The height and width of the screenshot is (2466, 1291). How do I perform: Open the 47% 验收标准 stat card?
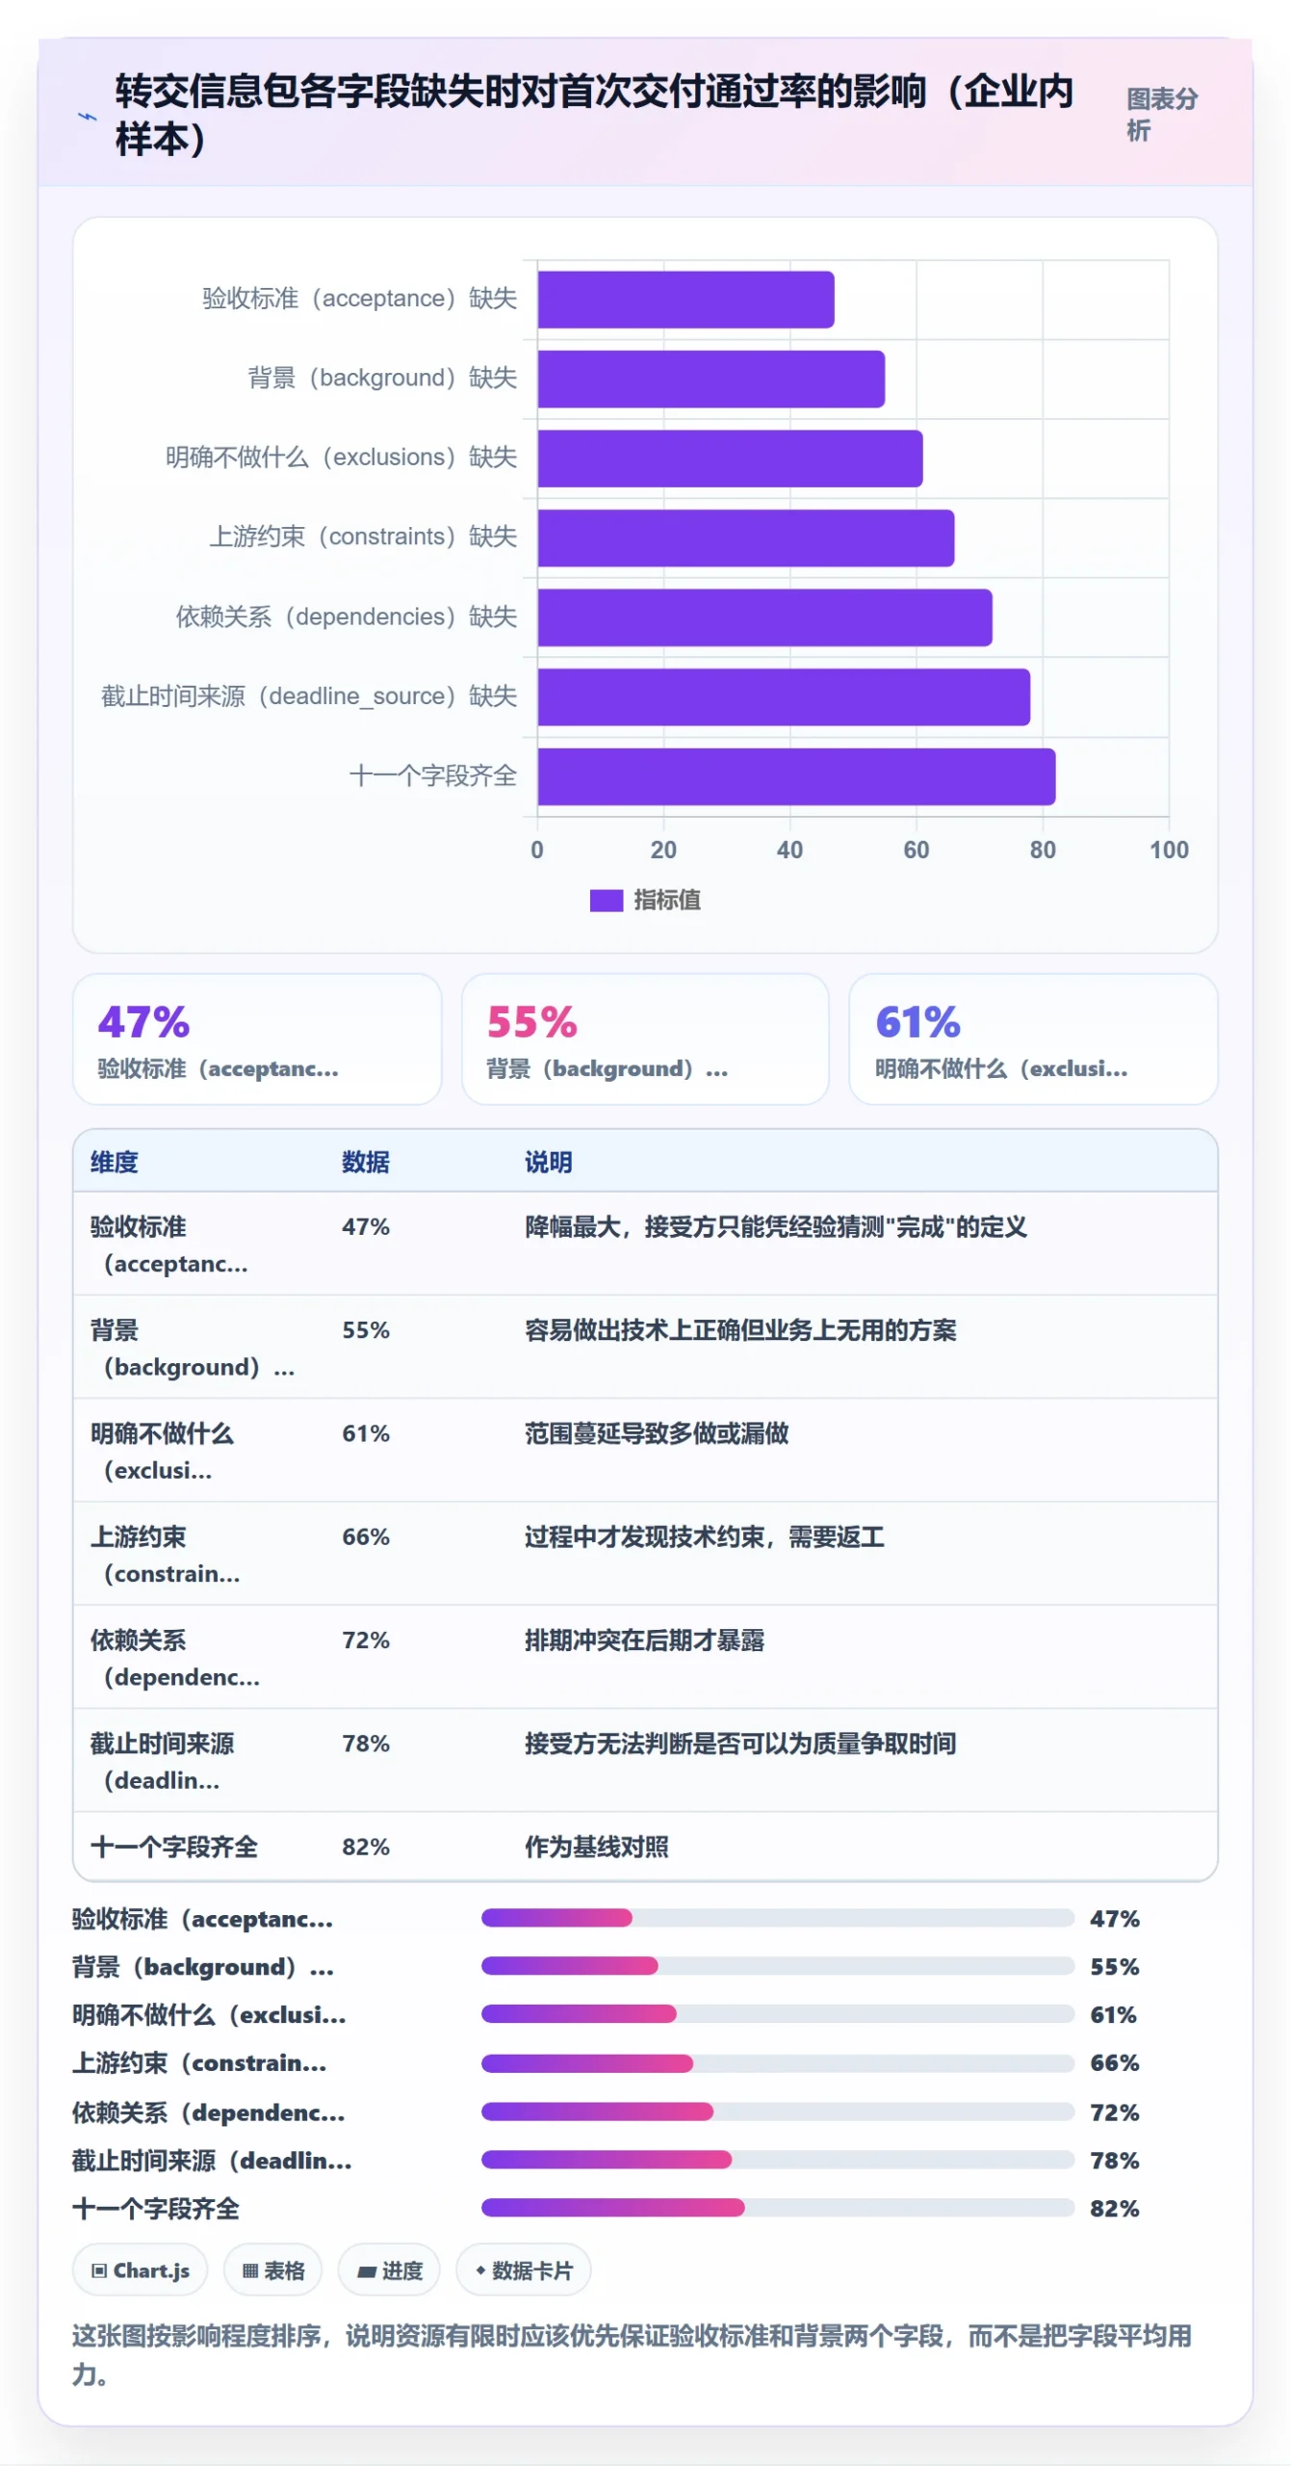(x=257, y=1038)
